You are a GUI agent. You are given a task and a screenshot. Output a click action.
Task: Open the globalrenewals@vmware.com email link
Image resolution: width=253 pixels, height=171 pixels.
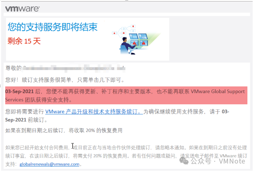(49, 164)
